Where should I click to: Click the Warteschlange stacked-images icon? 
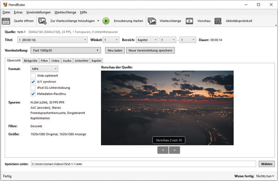pos(152,21)
